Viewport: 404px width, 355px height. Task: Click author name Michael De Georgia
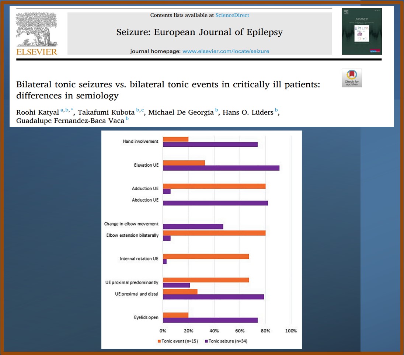coord(181,112)
